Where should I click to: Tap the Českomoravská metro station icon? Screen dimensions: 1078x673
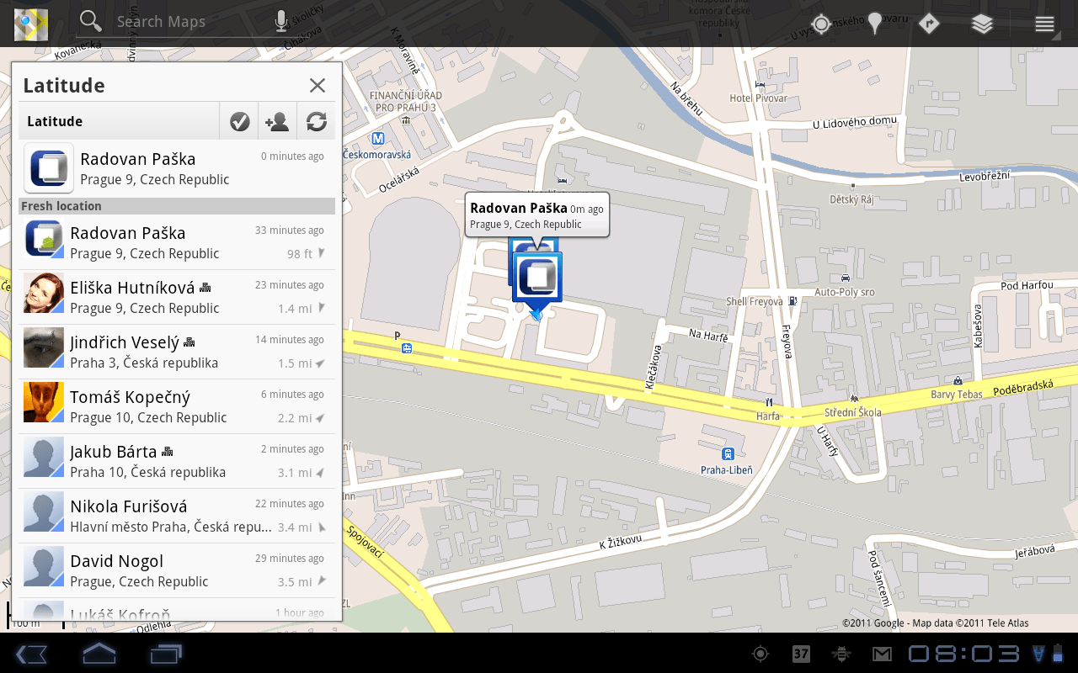tap(378, 138)
